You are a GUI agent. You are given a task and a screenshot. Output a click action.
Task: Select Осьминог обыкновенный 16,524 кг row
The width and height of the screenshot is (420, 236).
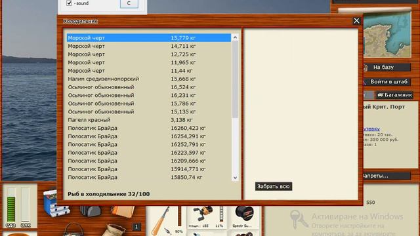pyautogui.click(x=149, y=87)
